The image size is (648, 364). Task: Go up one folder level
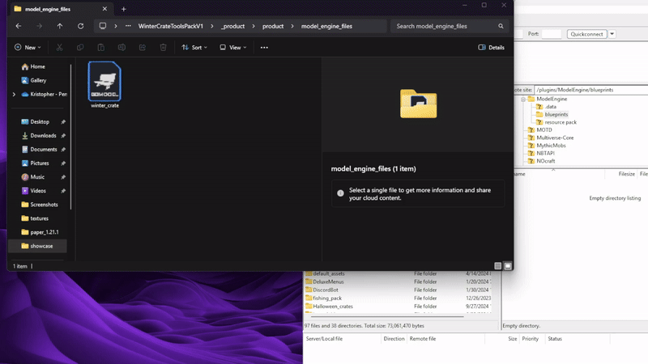60,26
